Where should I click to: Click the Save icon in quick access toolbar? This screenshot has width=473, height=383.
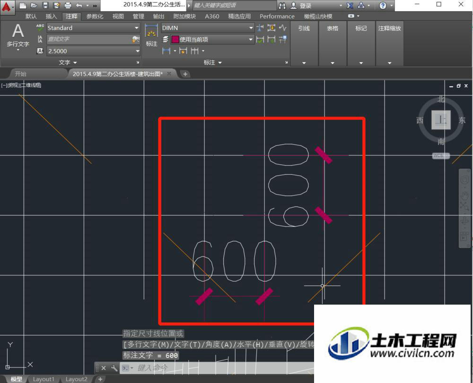click(x=45, y=5)
